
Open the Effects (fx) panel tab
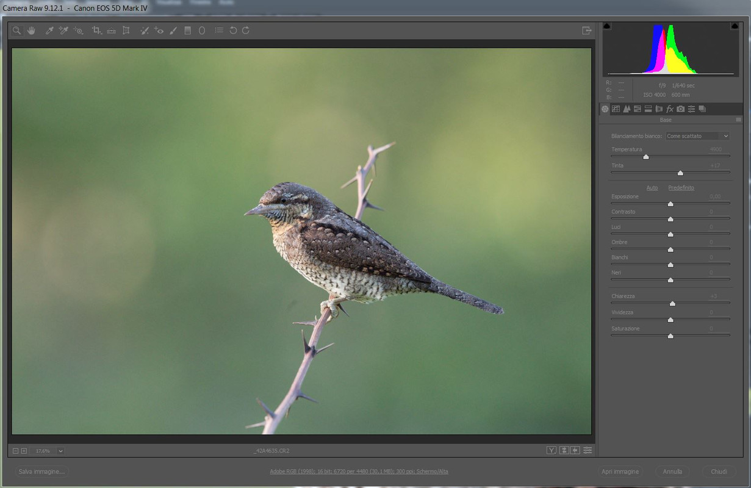pos(669,109)
